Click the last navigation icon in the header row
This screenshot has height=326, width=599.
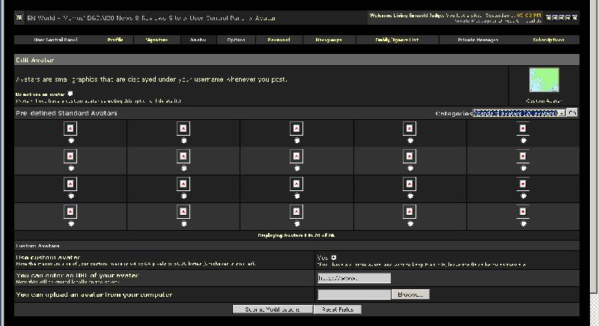click(x=574, y=17)
